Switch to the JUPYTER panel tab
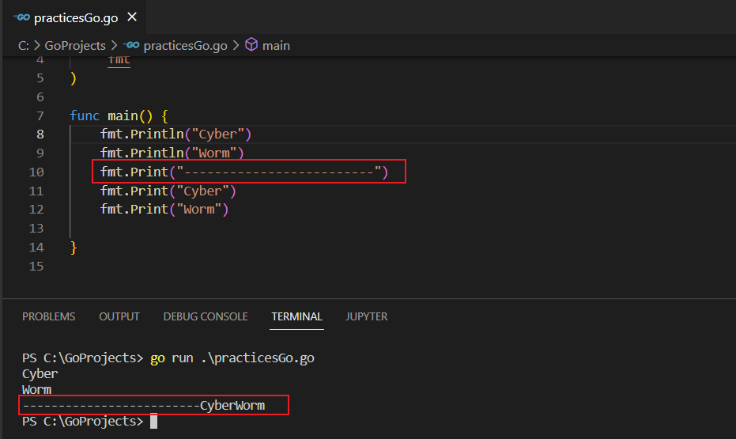The height and width of the screenshot is (439, 736). (367, 316)
